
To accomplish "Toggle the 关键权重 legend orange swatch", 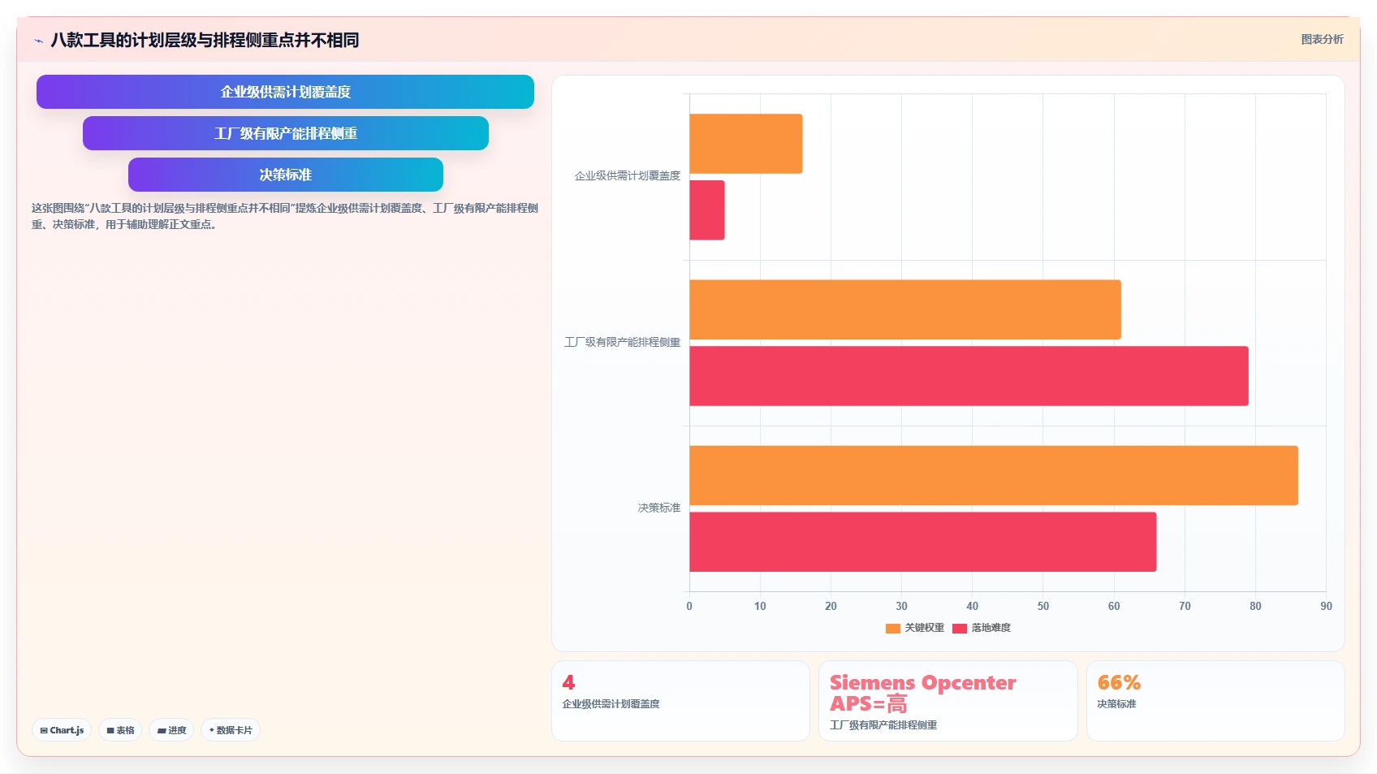I will tap(893, 628).
